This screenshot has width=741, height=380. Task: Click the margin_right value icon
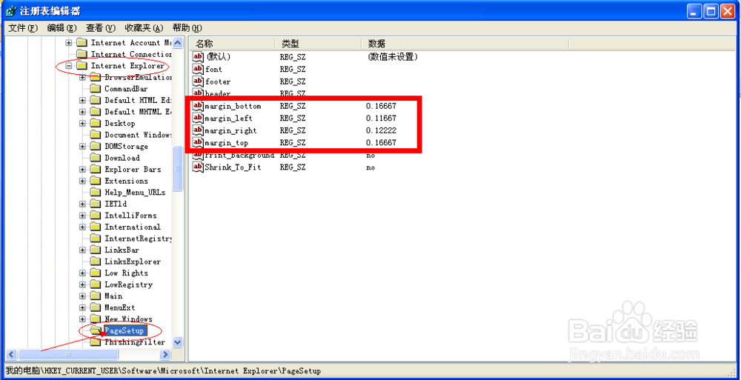pyautogui.click(x=198, y=130)
